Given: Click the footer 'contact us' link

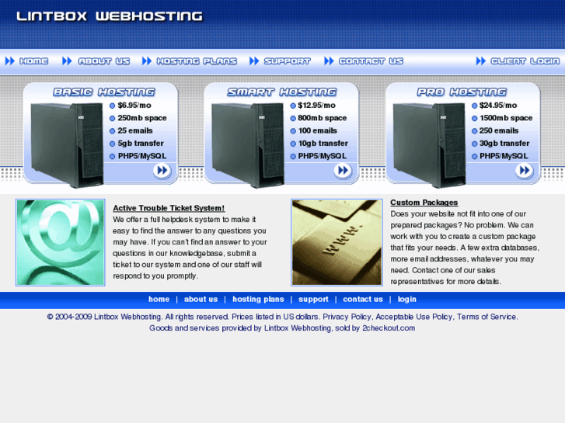Looking at the screenshot, I should click(x=363, y=299).
